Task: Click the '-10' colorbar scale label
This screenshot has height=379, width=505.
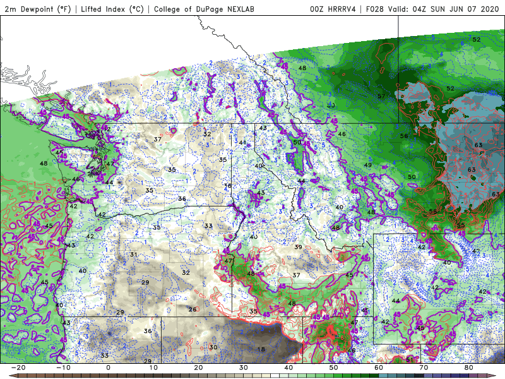Action: [x=63, y=368]
